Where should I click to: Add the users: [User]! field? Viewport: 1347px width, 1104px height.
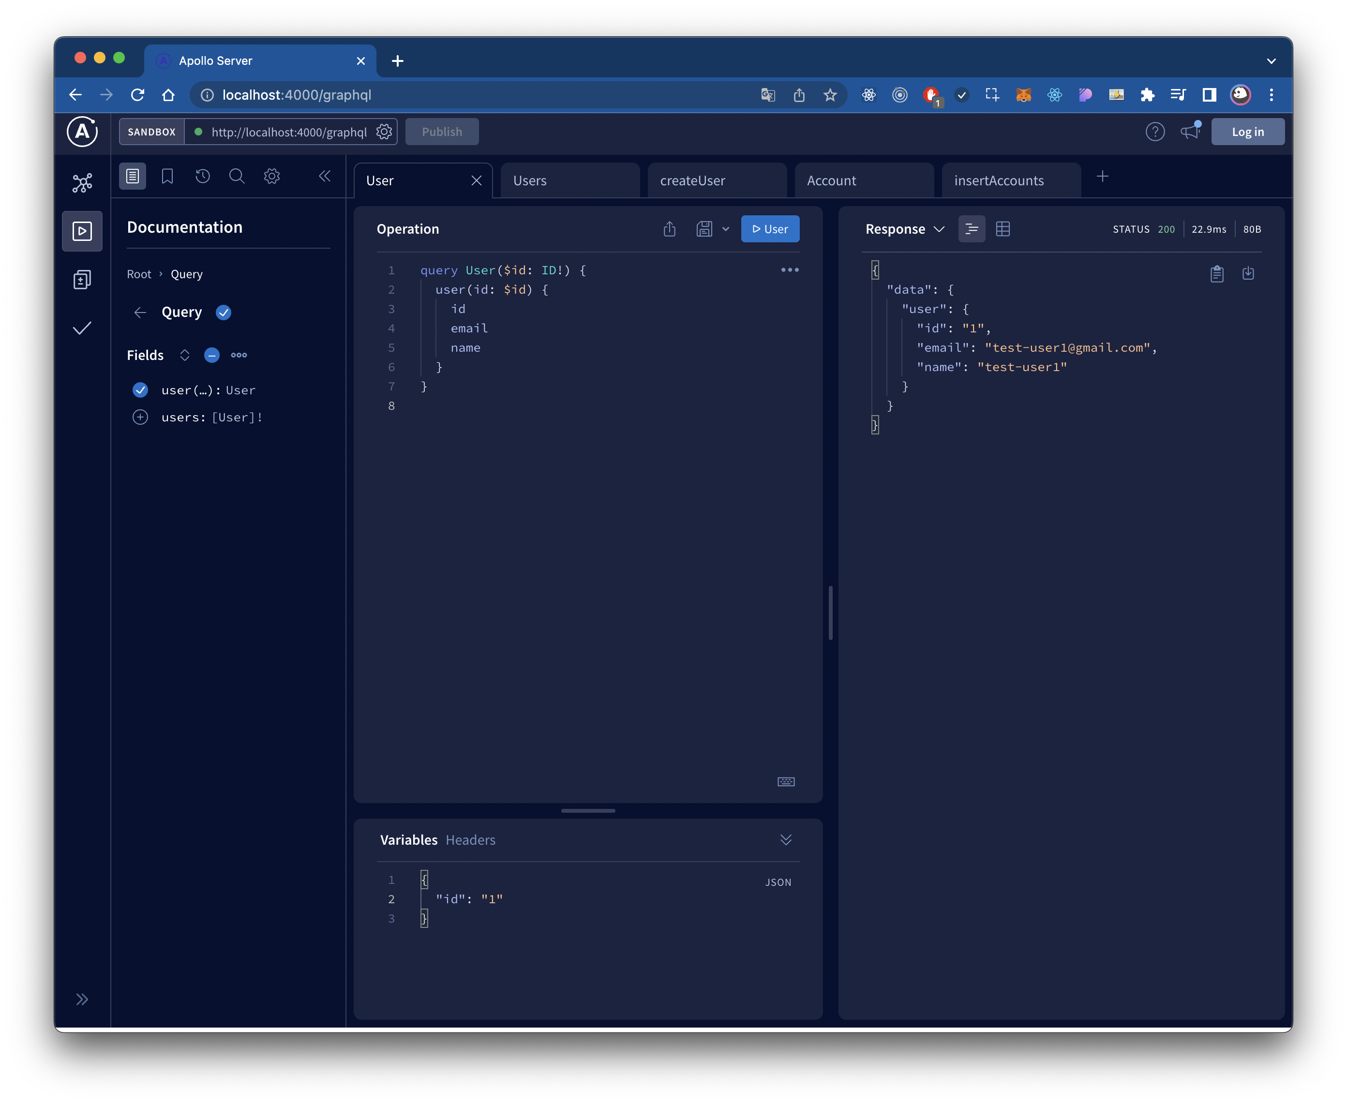140,417
